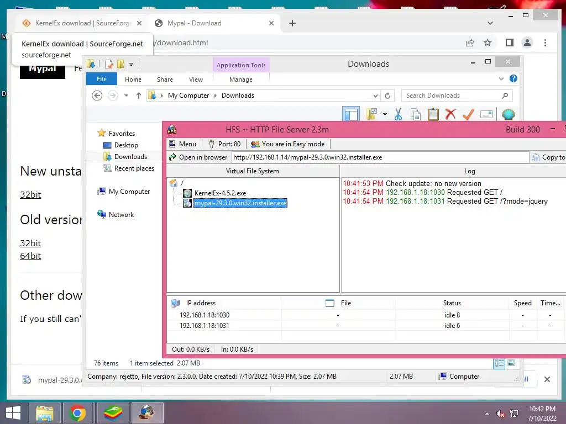Image resolution: width=566 pixels, height=424 pixels.
Task: Click the Copy icon in Explorer toolbar
Action: point(416,114)
